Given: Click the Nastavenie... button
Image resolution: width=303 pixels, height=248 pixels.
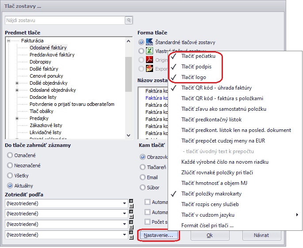Looking at the screenshot, I should [x=159, y=235].
